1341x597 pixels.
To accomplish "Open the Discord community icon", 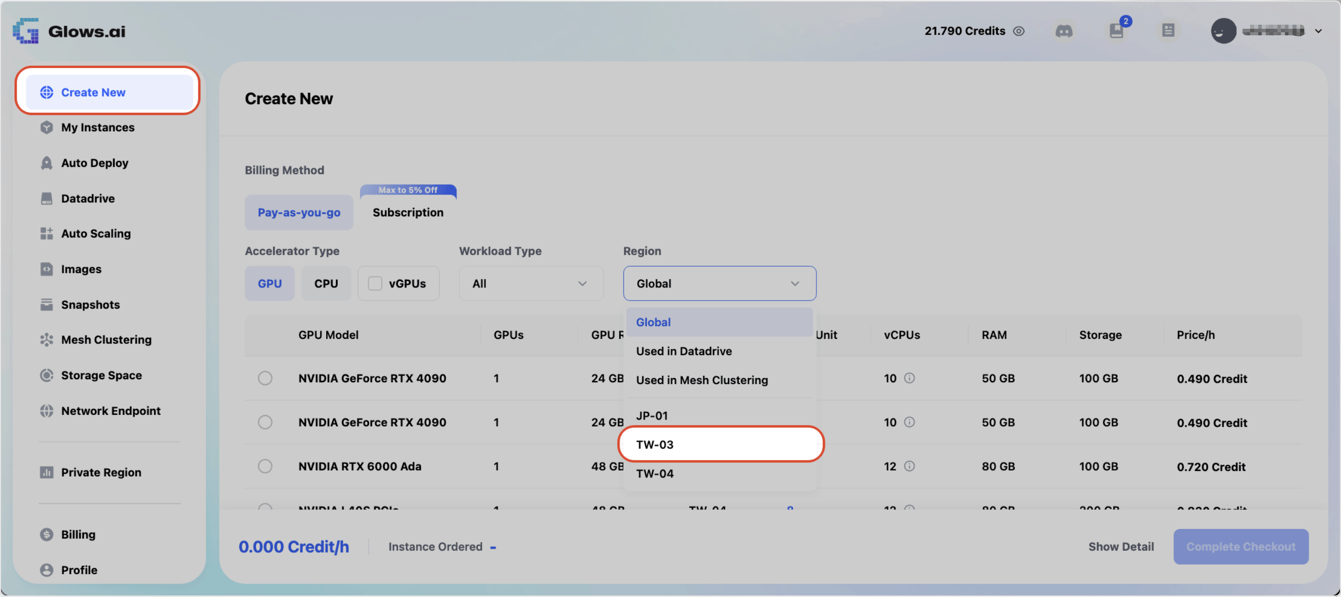I will (x=1063, y=31).
